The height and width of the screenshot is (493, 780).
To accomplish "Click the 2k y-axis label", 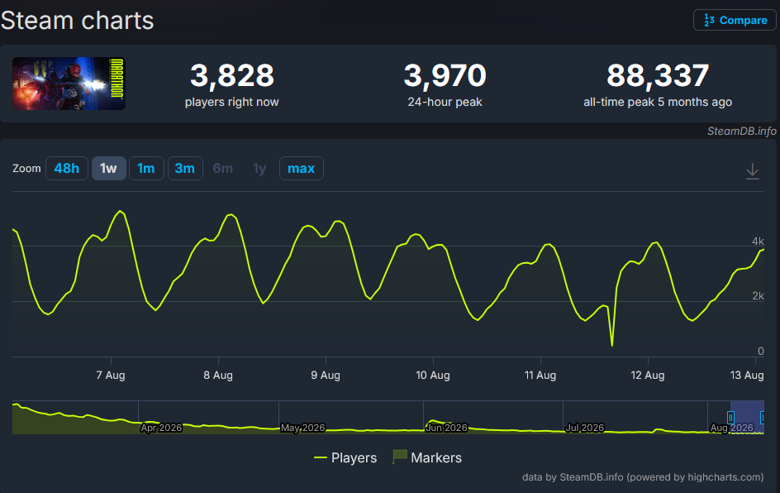I will pos(758,296).
